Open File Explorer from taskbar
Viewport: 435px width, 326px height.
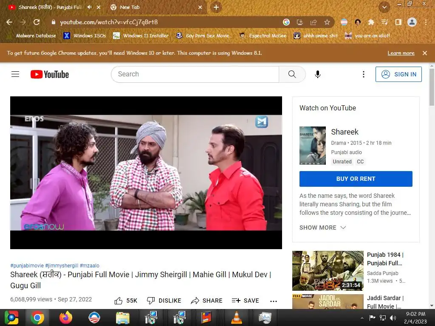coord(123,318)
